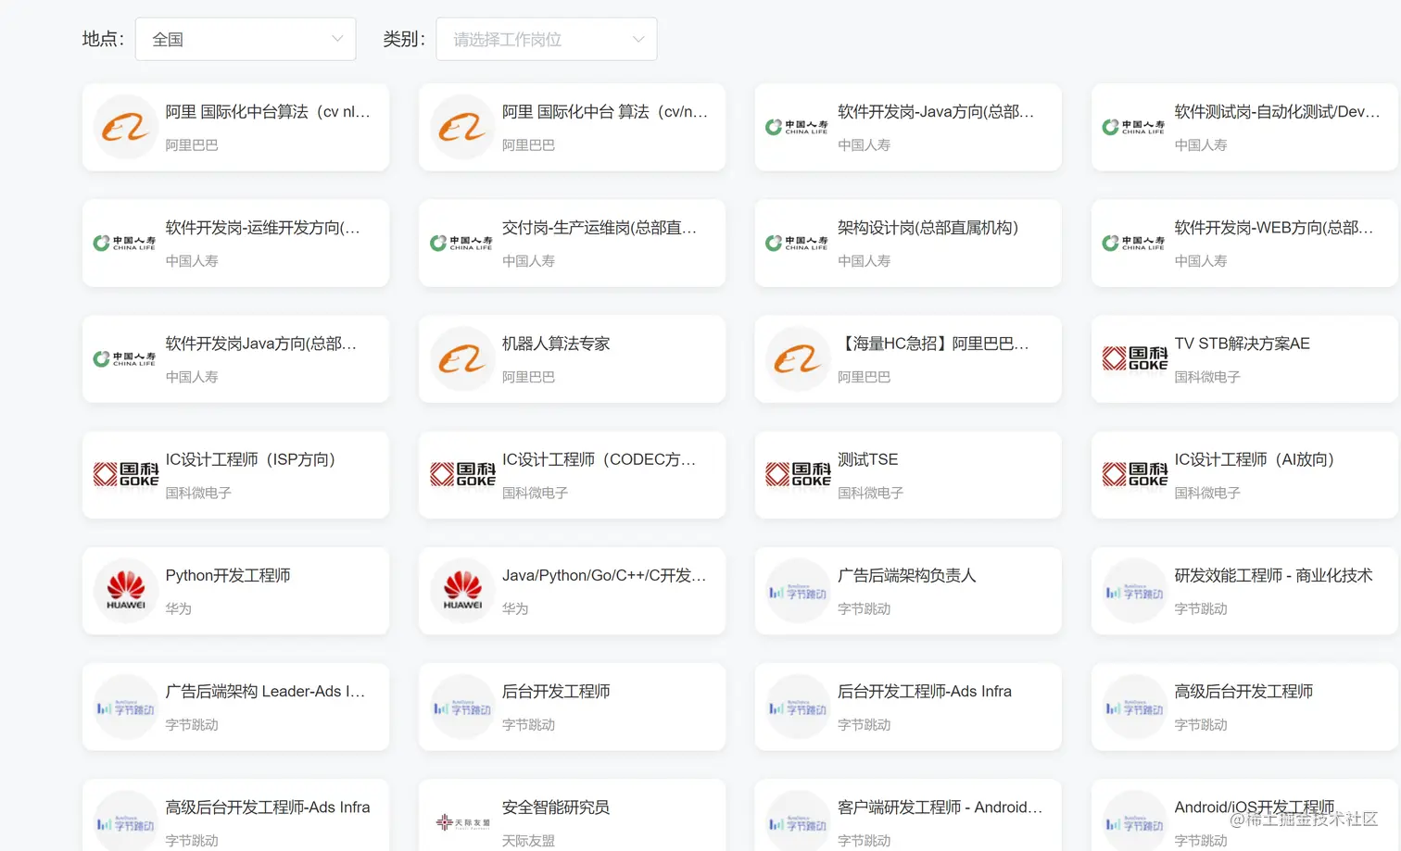Viewport: 1401px width, 851px height.
Task: Click Alibaba logo beside 【海量HC急招】阿里巴巴
Action: pyautogui.click(x=798, y=358)
